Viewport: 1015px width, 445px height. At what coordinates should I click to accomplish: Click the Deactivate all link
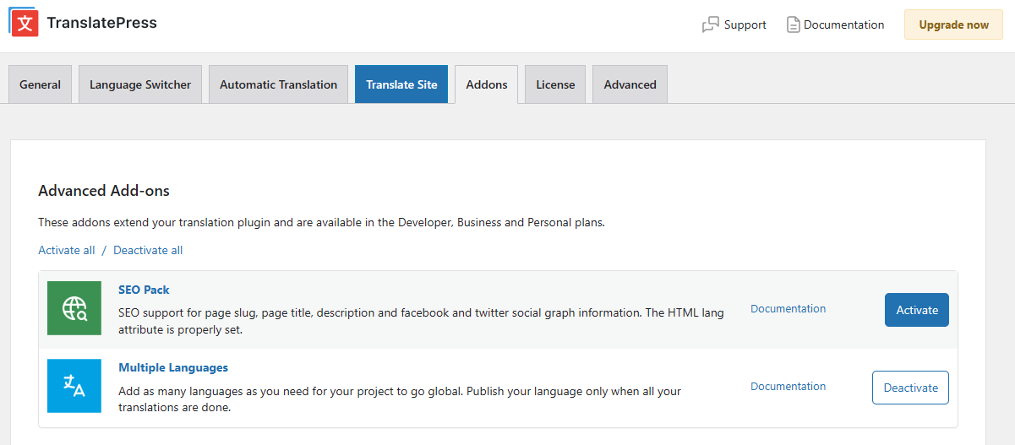[x=148, y=250]
